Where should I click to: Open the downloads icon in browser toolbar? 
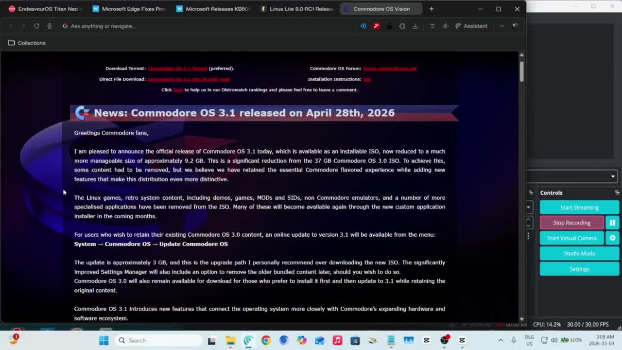coord(415,26)
